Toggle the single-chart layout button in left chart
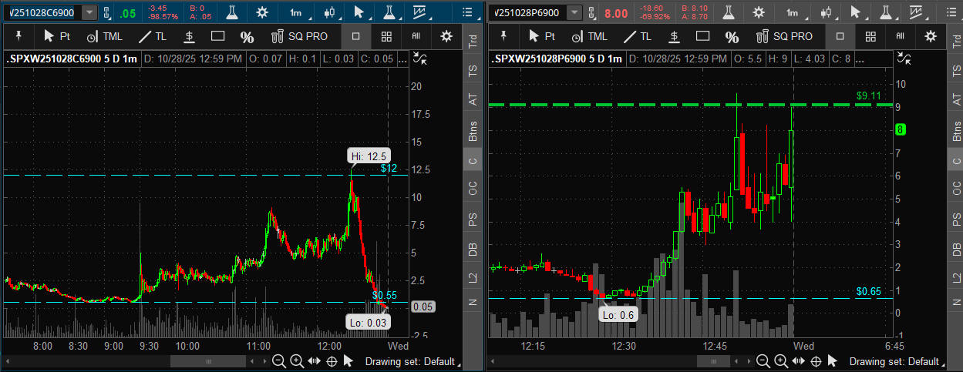 click(355, 36)
